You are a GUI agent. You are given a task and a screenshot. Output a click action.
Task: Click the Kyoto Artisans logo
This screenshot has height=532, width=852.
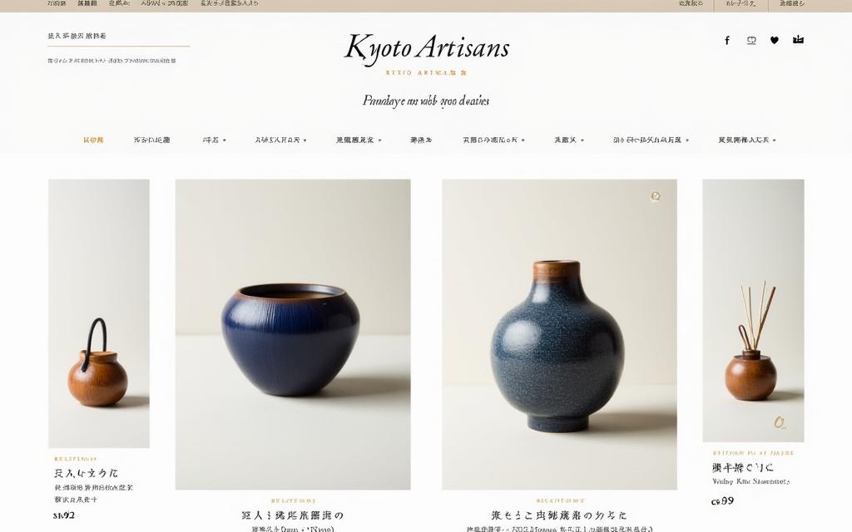427,48
